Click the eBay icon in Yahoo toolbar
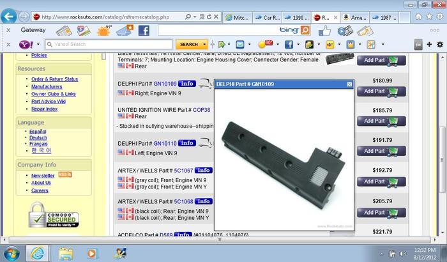The height and width of the screenshot is (262, 447). 330,45
